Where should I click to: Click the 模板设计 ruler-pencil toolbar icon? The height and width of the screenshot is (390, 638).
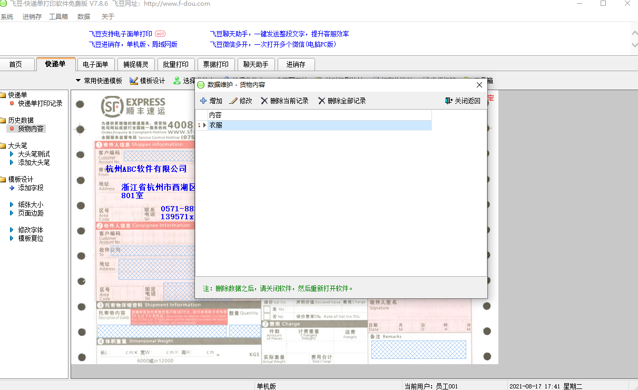[134, 81]
